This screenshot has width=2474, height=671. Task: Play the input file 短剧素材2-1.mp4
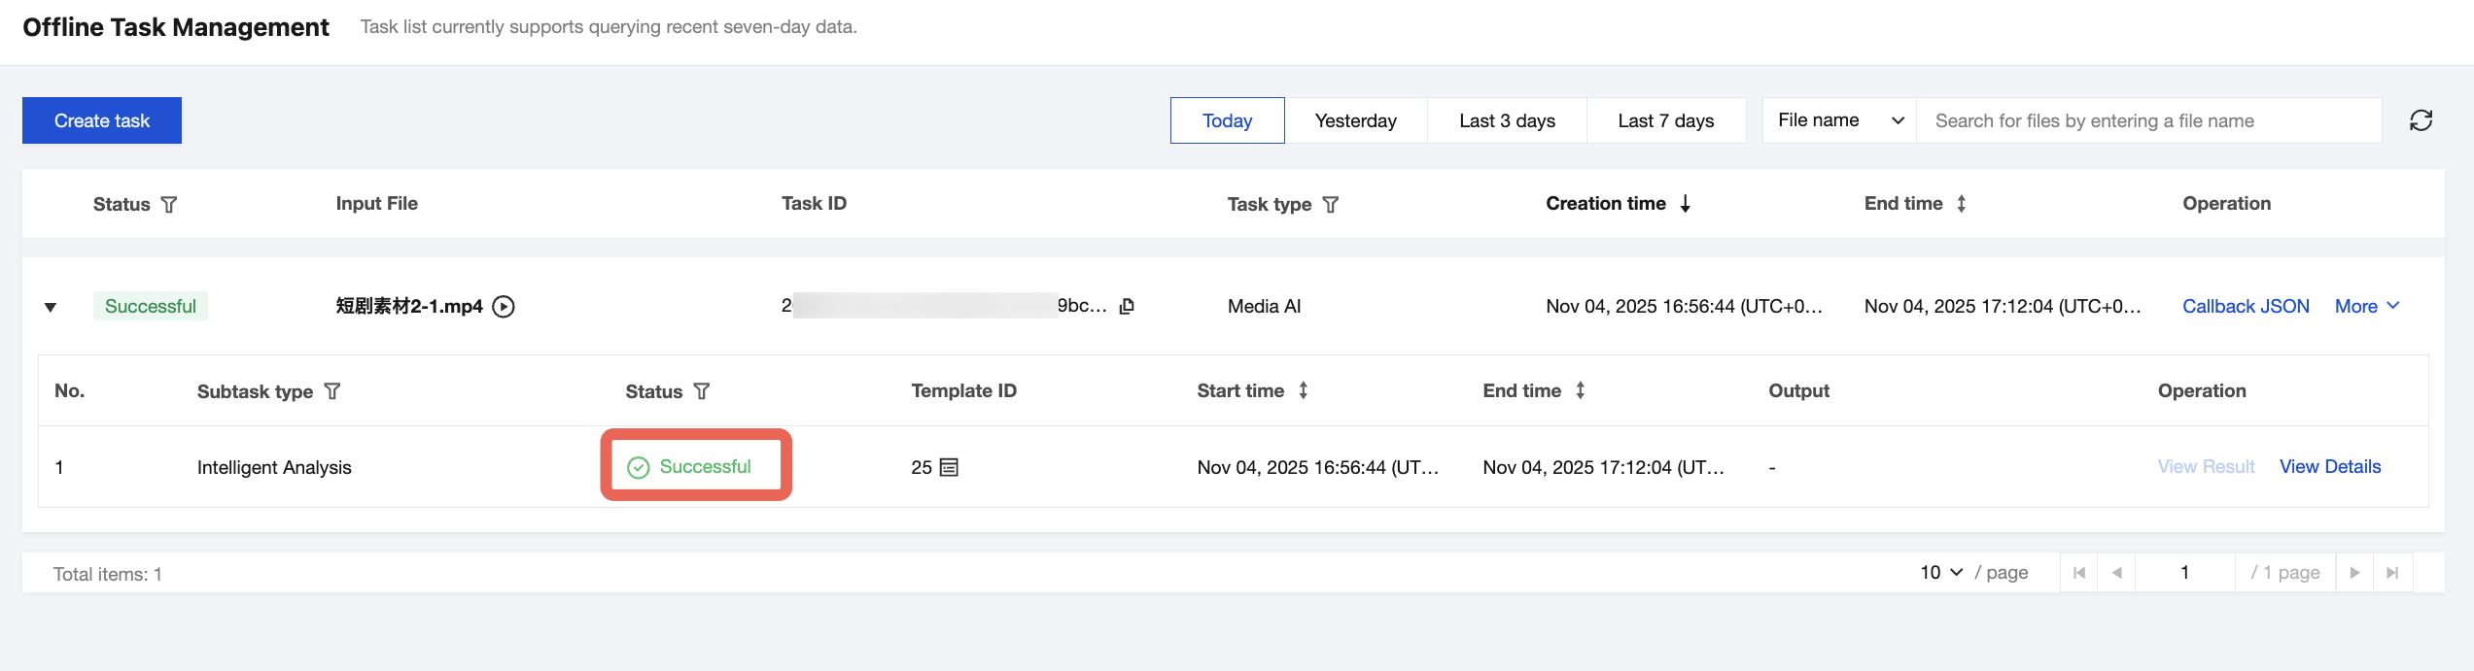pos(504,307)
